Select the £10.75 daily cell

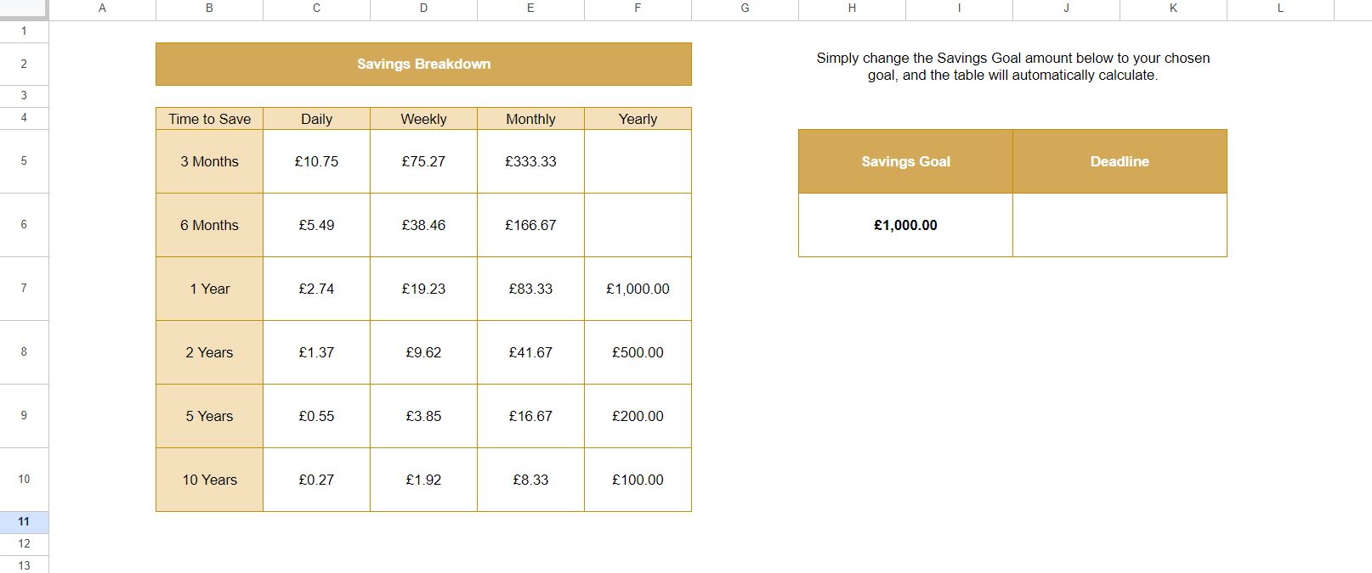click(x=316, y=161)
